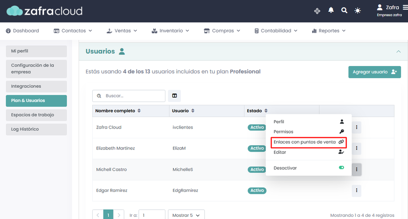Screen dimensions: 408x219
Task: Collapse the Usuarios panel chevron
Action: pos(398,51)
